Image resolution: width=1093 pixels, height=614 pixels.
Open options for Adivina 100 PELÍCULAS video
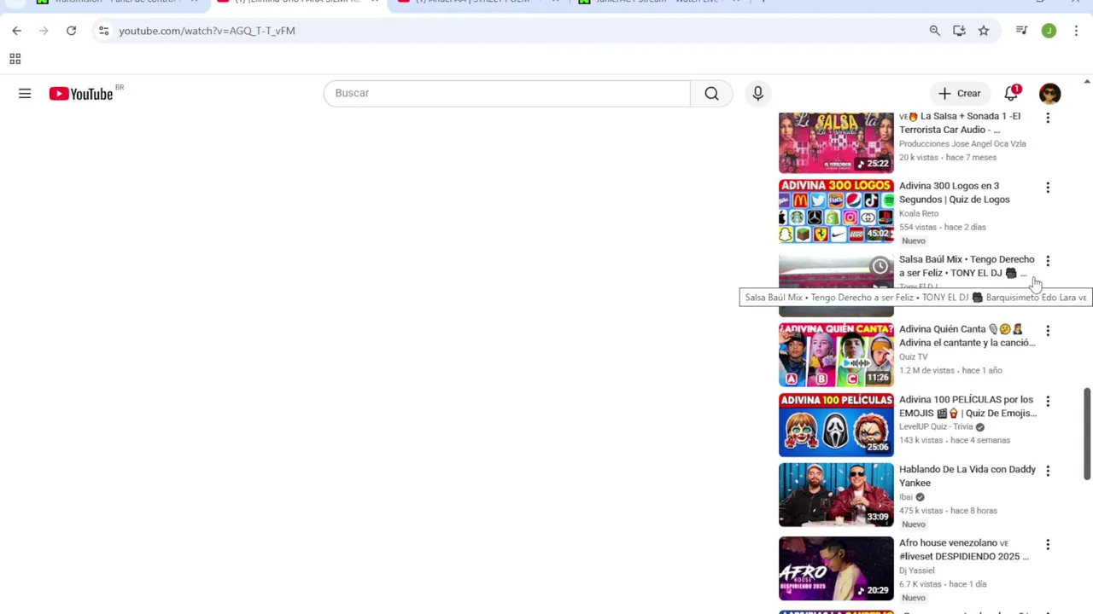tap(1048, 401)
